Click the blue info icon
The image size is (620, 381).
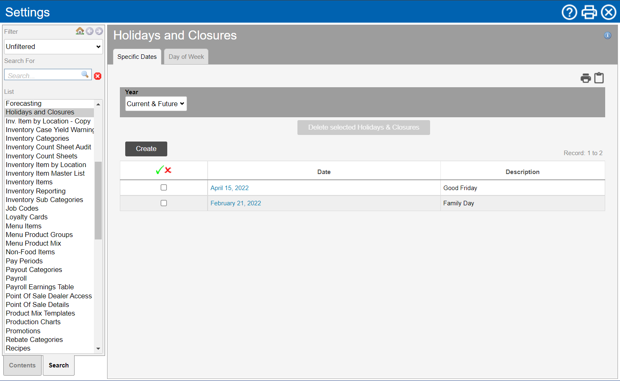[x=607, y=35]
